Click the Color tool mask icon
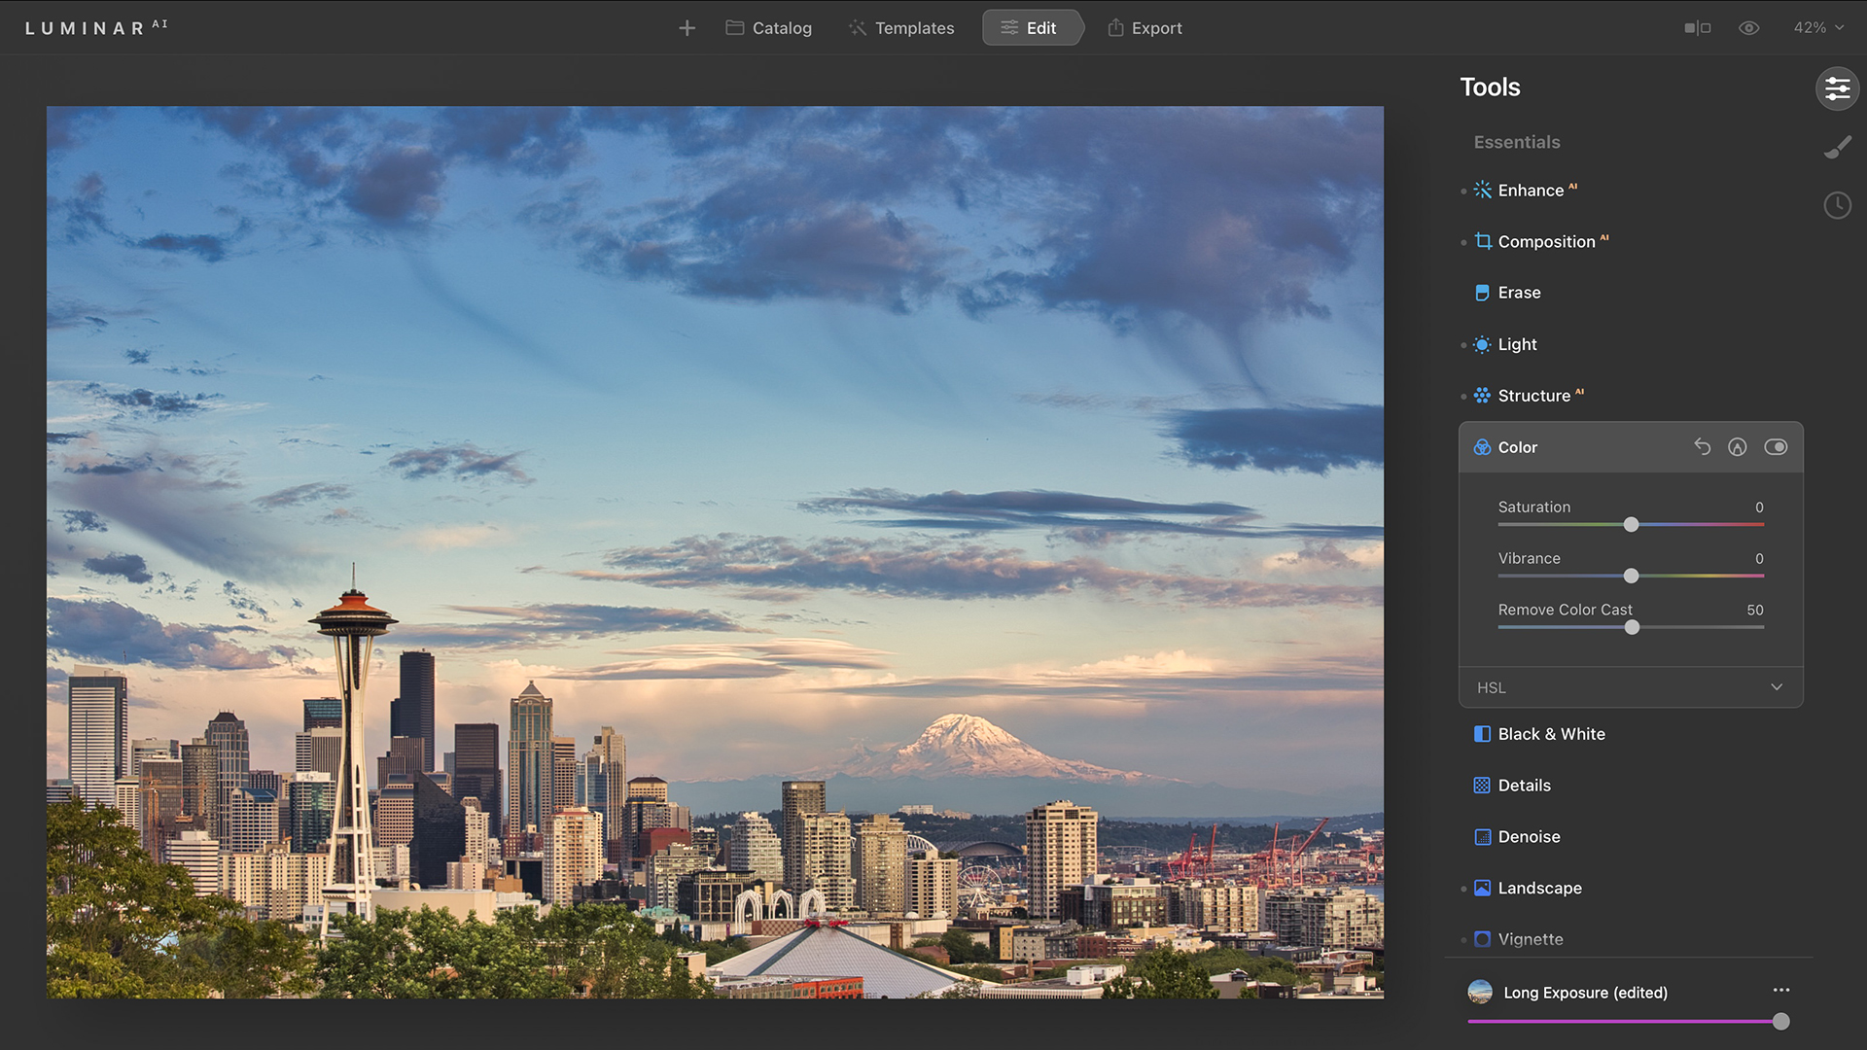 (1738, 447)
